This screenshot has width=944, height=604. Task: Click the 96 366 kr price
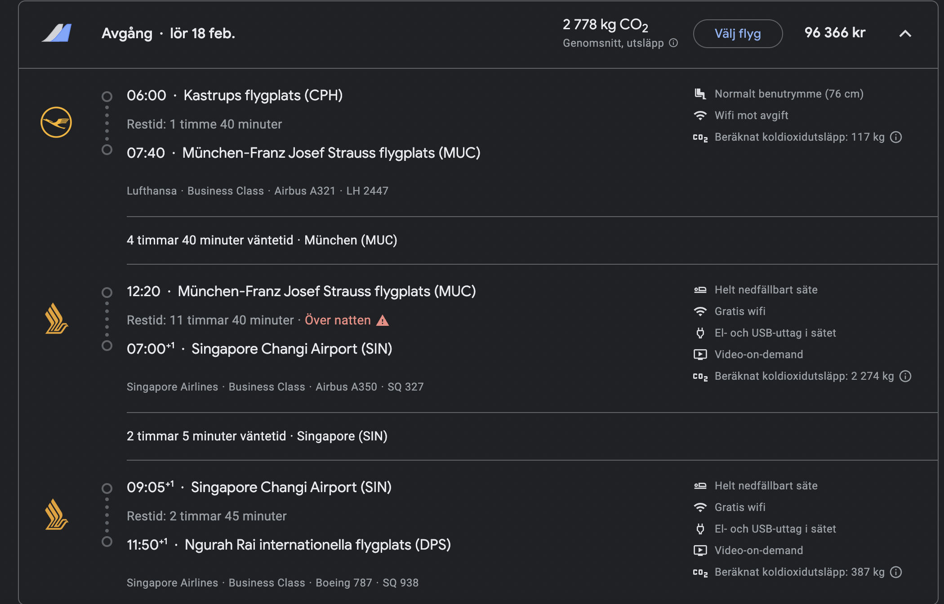835,33
